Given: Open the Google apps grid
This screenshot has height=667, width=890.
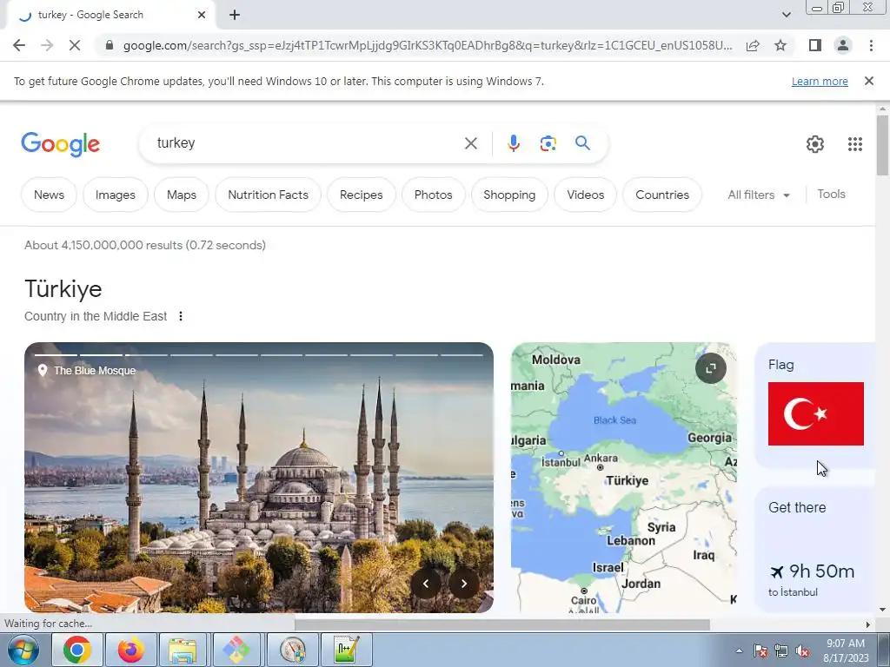Looking at the screenshot, I should click(x=855, y=144).
